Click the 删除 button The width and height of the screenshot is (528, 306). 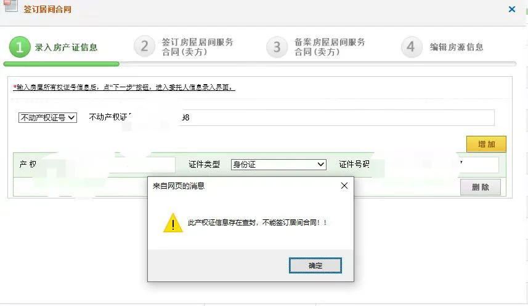480,187
